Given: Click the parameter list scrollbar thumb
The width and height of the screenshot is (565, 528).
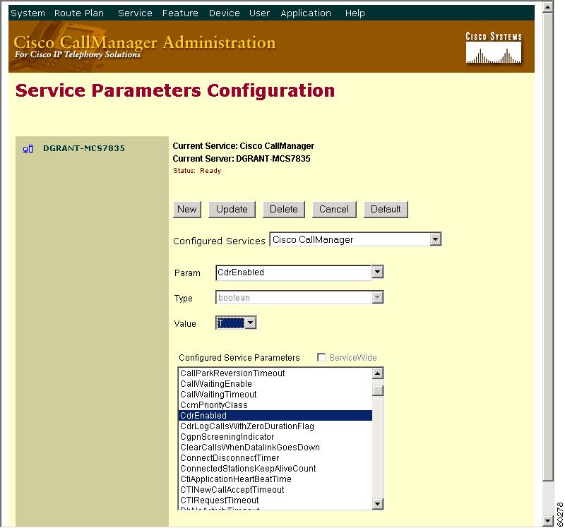Looking at the screenshot, I should pos(378,391).
